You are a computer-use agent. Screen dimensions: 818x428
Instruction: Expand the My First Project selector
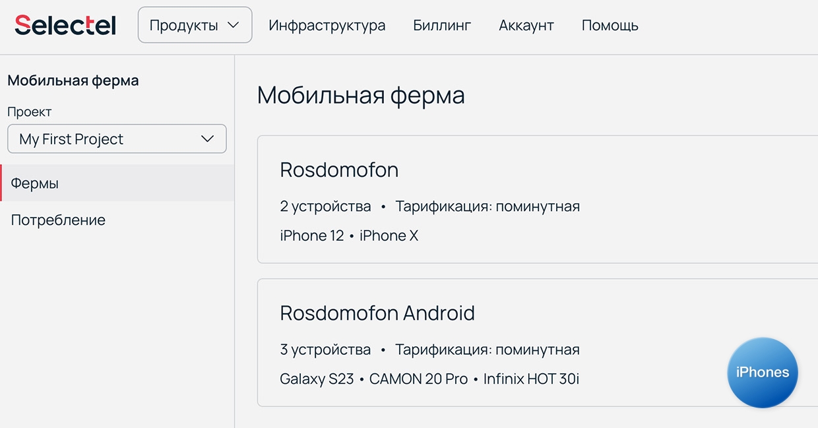tap(117, 139)
